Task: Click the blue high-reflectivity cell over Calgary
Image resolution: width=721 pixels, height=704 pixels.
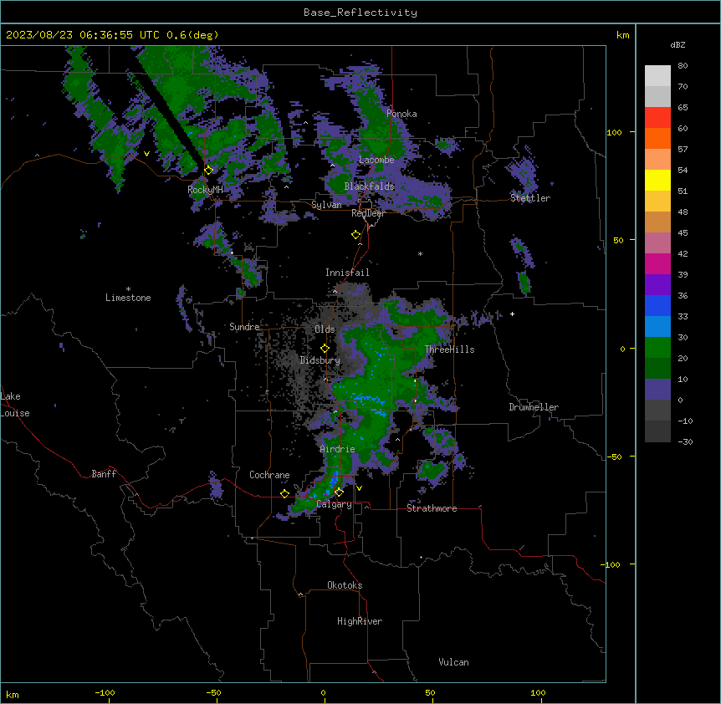Action: tap(335, 479)
